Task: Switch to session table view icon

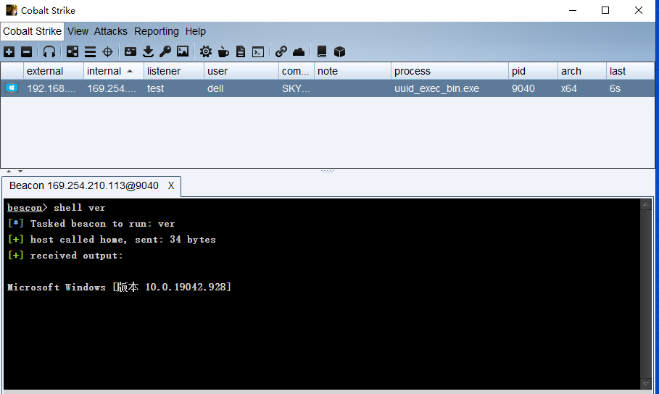Action: (90, 51)
